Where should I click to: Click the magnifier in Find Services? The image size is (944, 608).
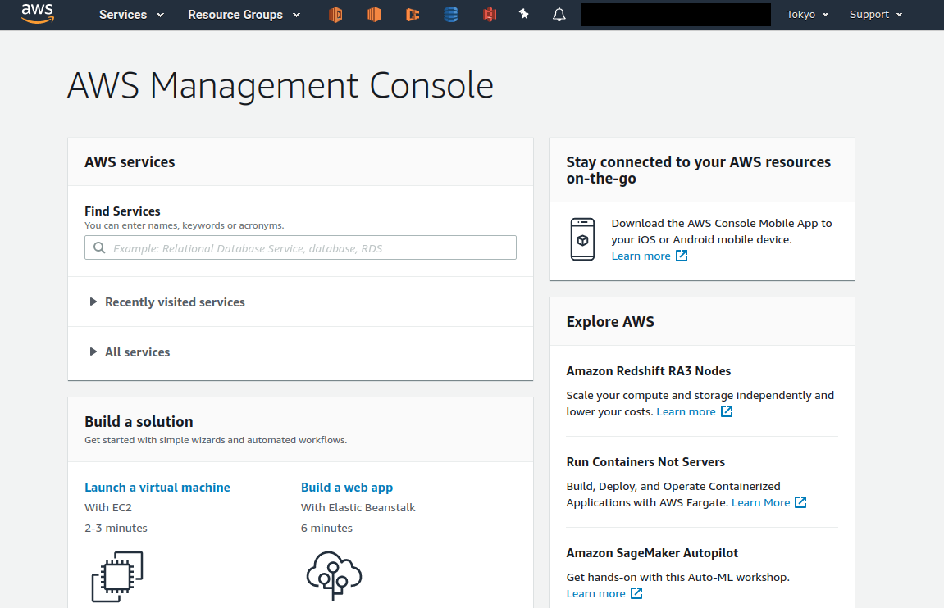tap(99, 247)
